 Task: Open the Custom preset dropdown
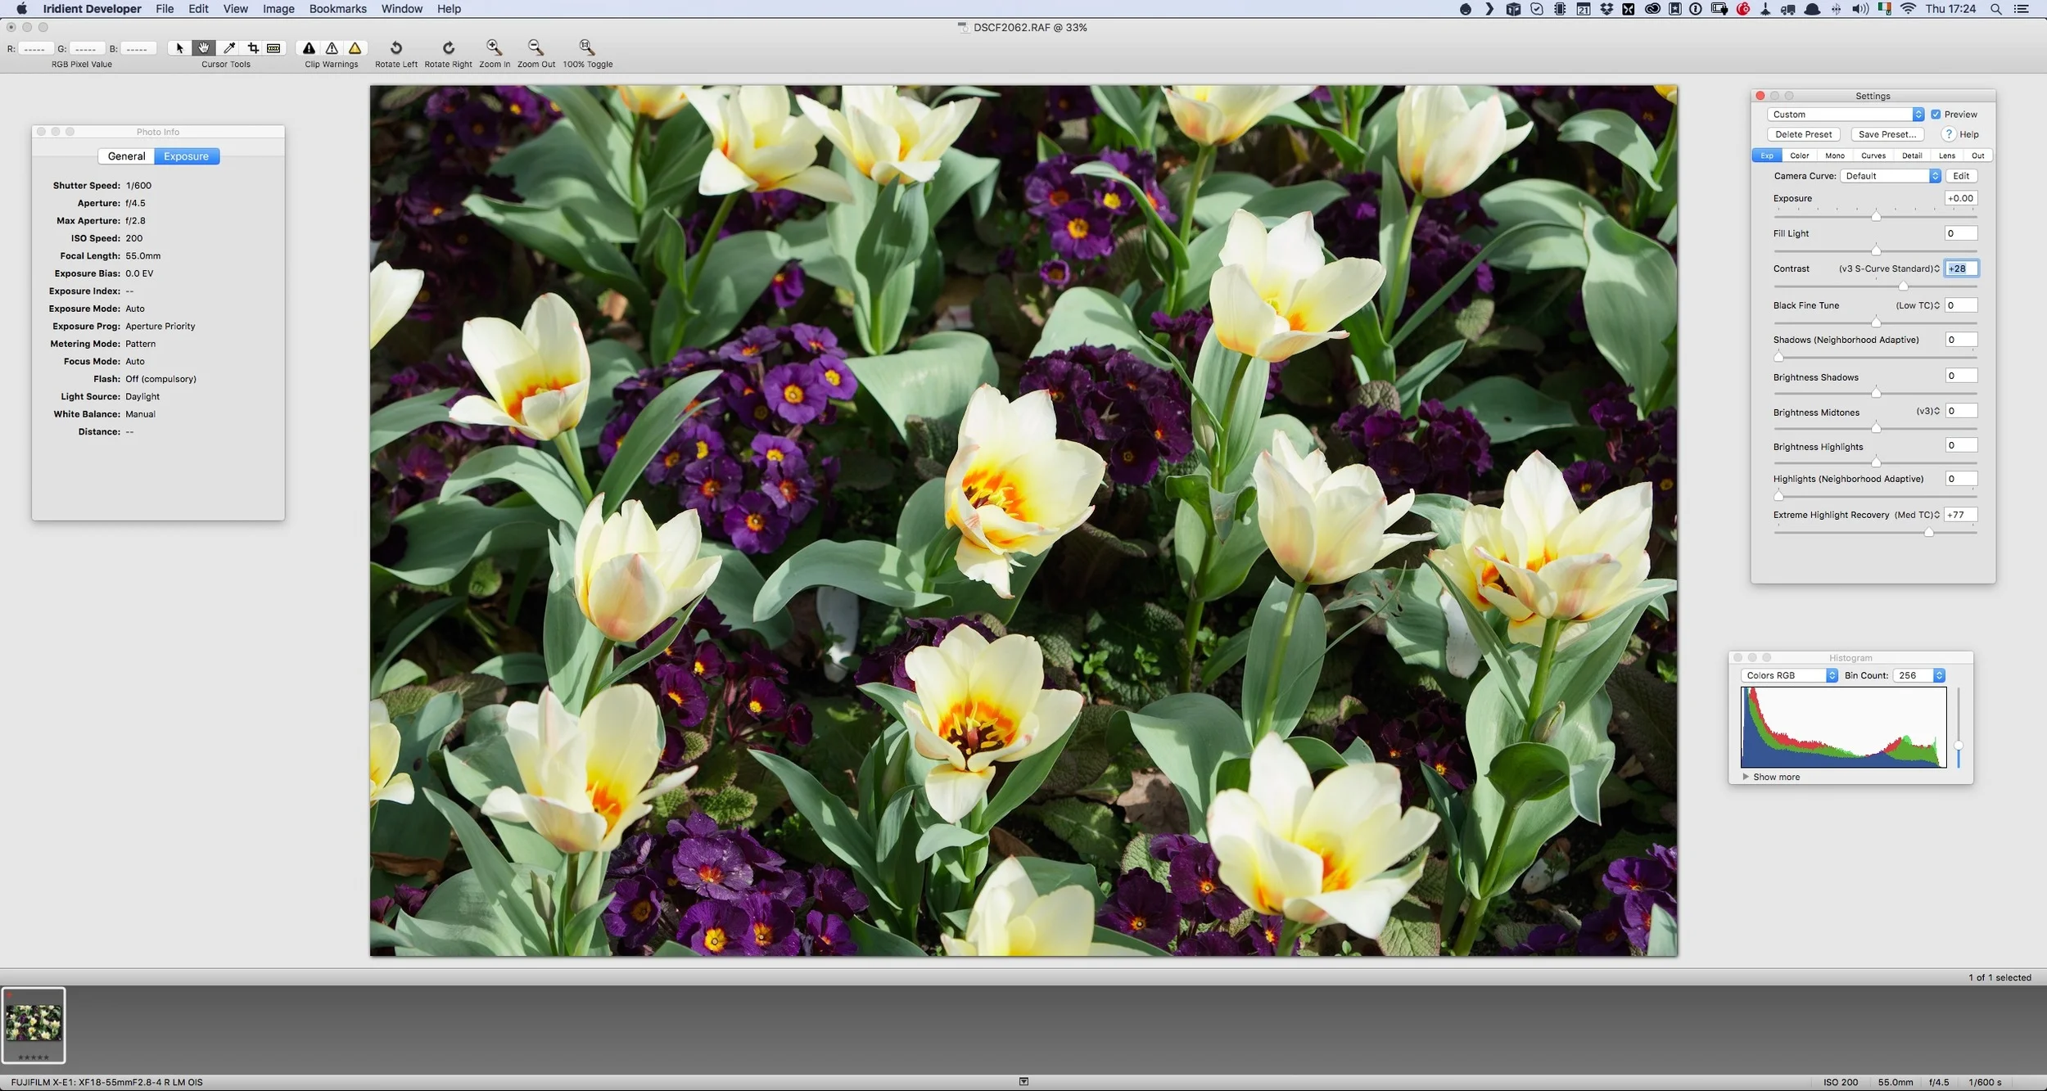[x=1918, y=114]
